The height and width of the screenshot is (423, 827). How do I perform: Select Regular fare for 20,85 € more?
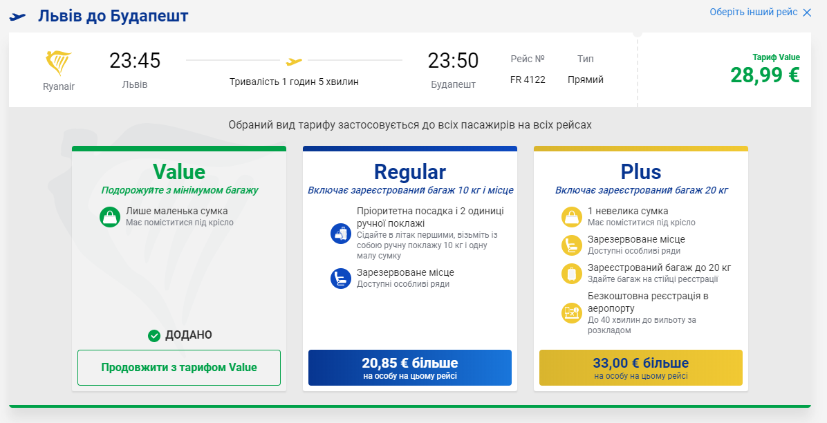410,368
